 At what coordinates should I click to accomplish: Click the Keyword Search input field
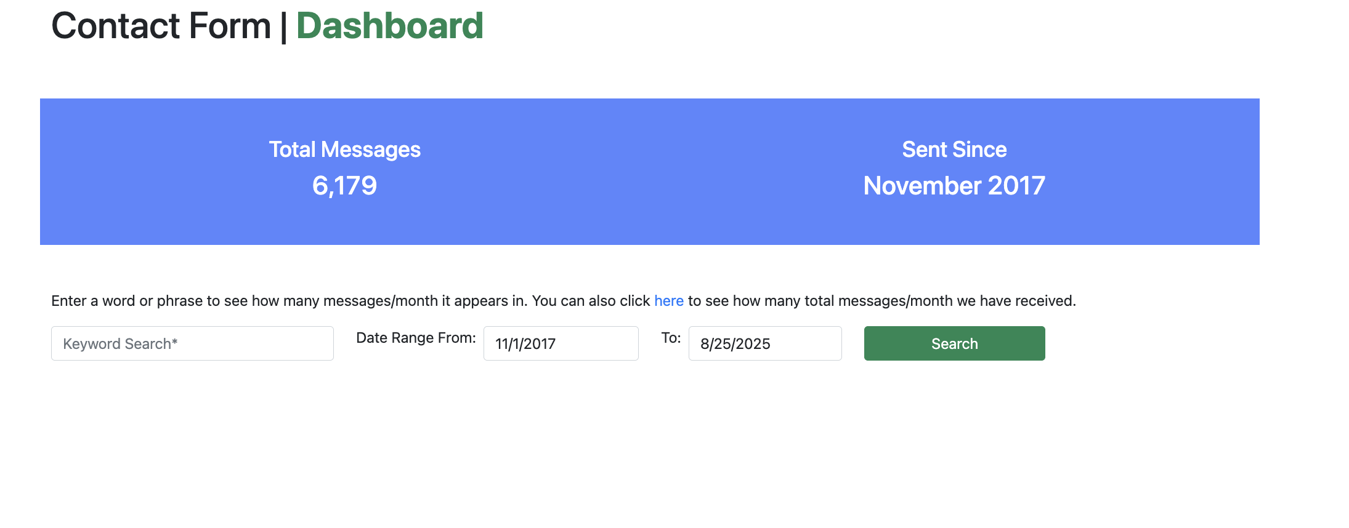point(192,343)
